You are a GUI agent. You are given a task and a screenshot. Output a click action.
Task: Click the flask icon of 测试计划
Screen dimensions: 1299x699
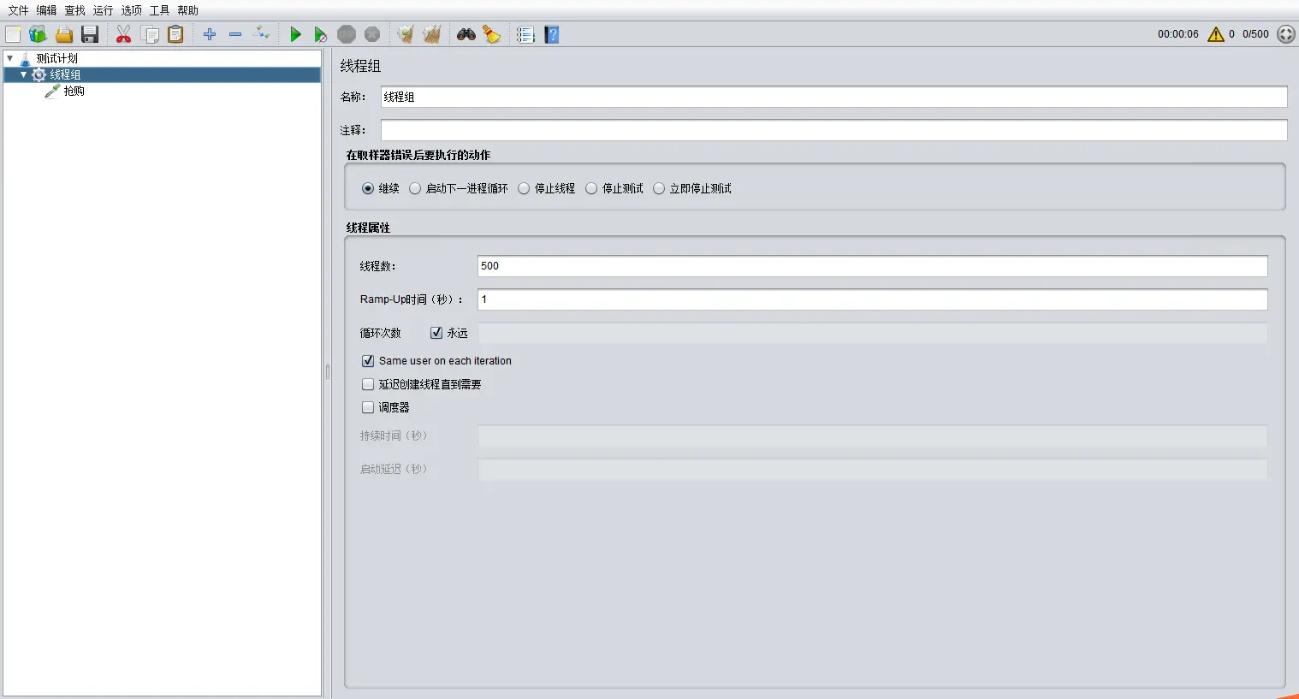coord(25,58)
